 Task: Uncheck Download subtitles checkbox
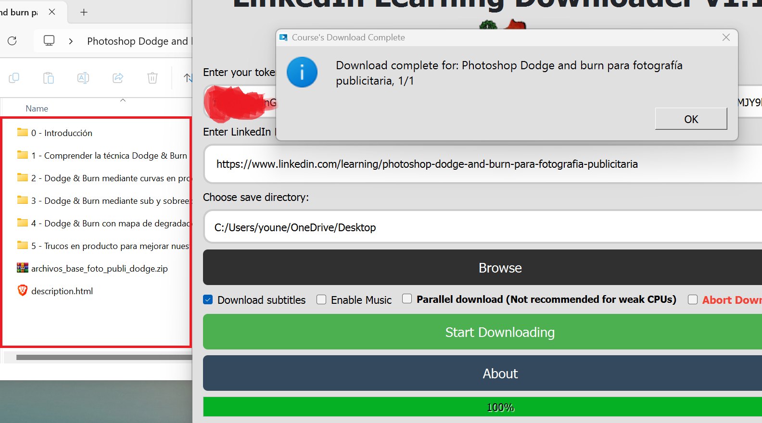tap(208, 299)
